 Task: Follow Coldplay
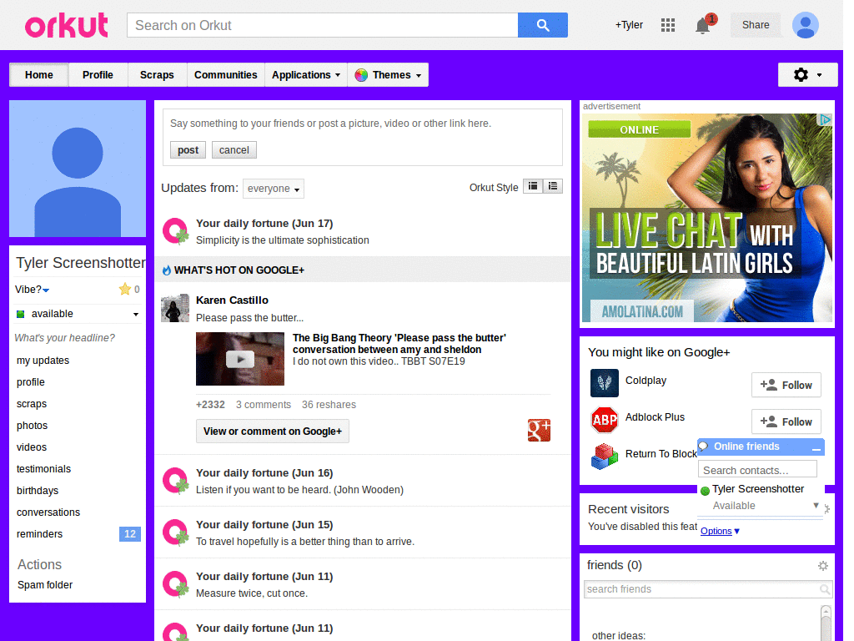[786, 386]
